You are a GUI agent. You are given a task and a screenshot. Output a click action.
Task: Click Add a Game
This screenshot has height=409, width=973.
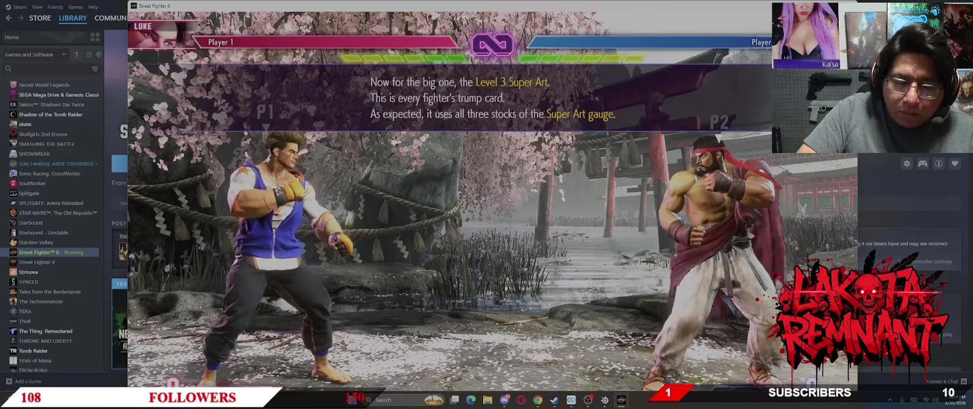click(x=23, y=381)
